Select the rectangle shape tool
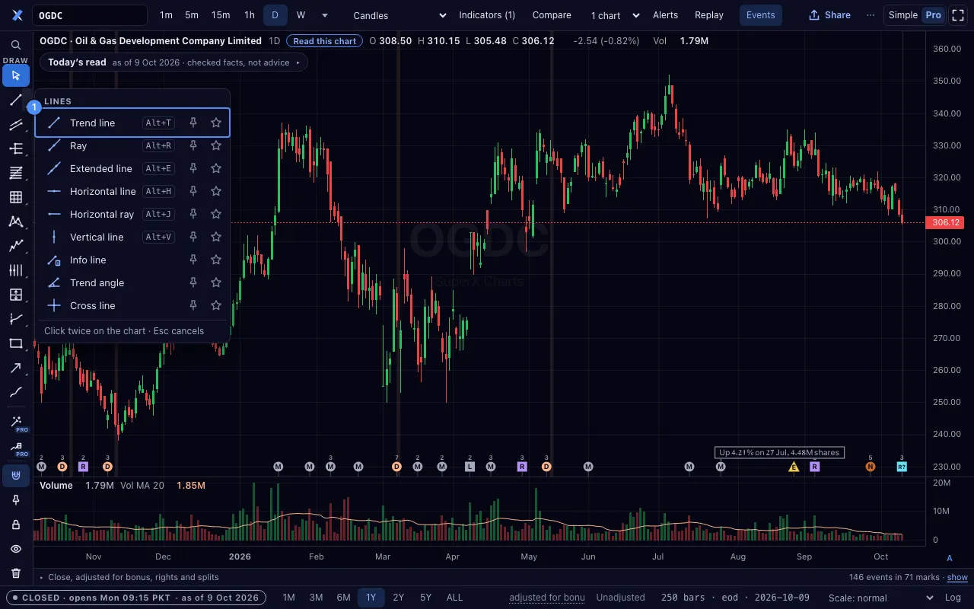Image resolution: width=974 pixels, height=609 pixels. coord(16,343)
